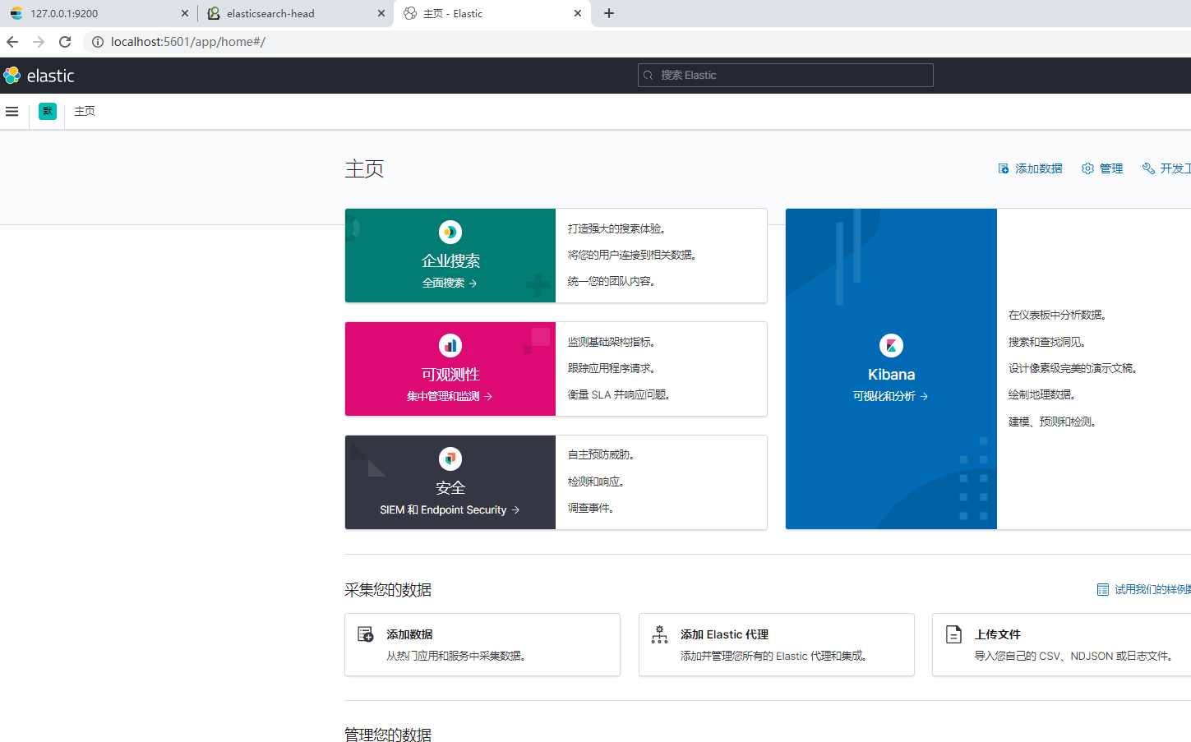Open the 可观测性 card title

coord(450,374)
